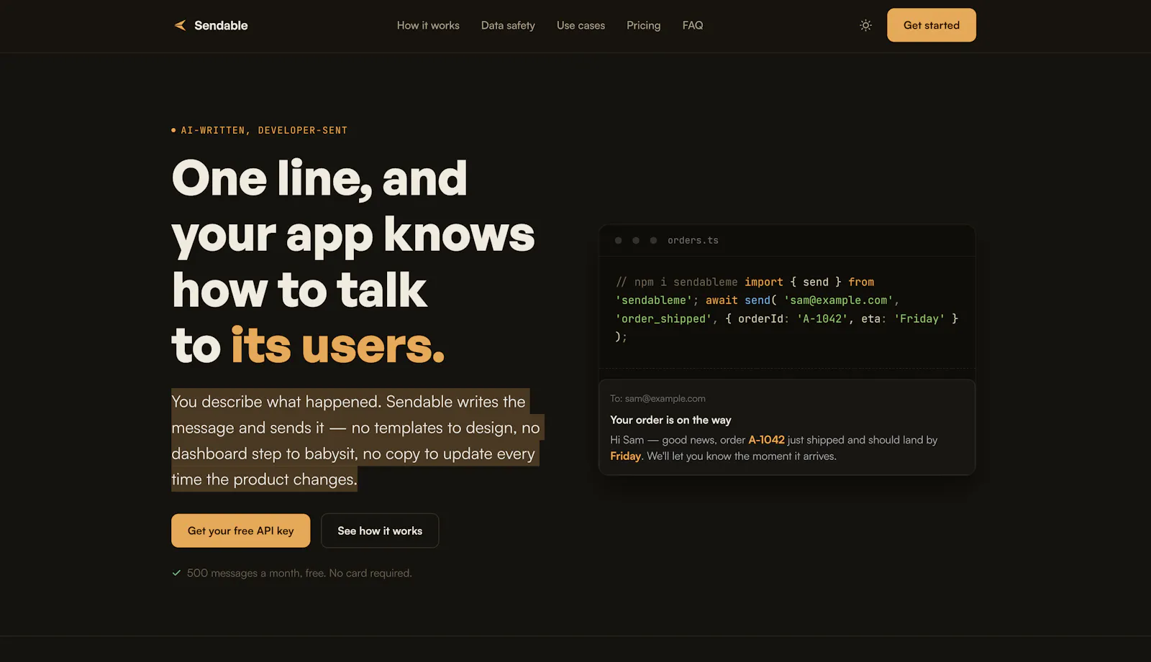Screen dimensions: 1151x662
Task: Select the orders.ts file name label
Action: [693, 240]
